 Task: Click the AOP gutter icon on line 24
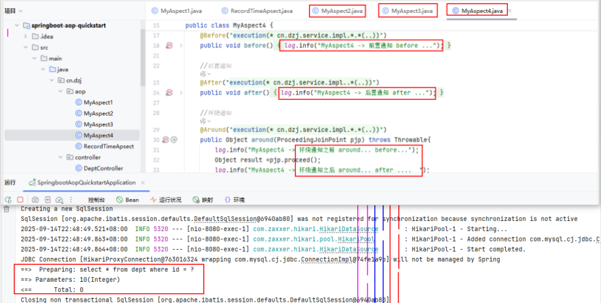tap(170, 92)
